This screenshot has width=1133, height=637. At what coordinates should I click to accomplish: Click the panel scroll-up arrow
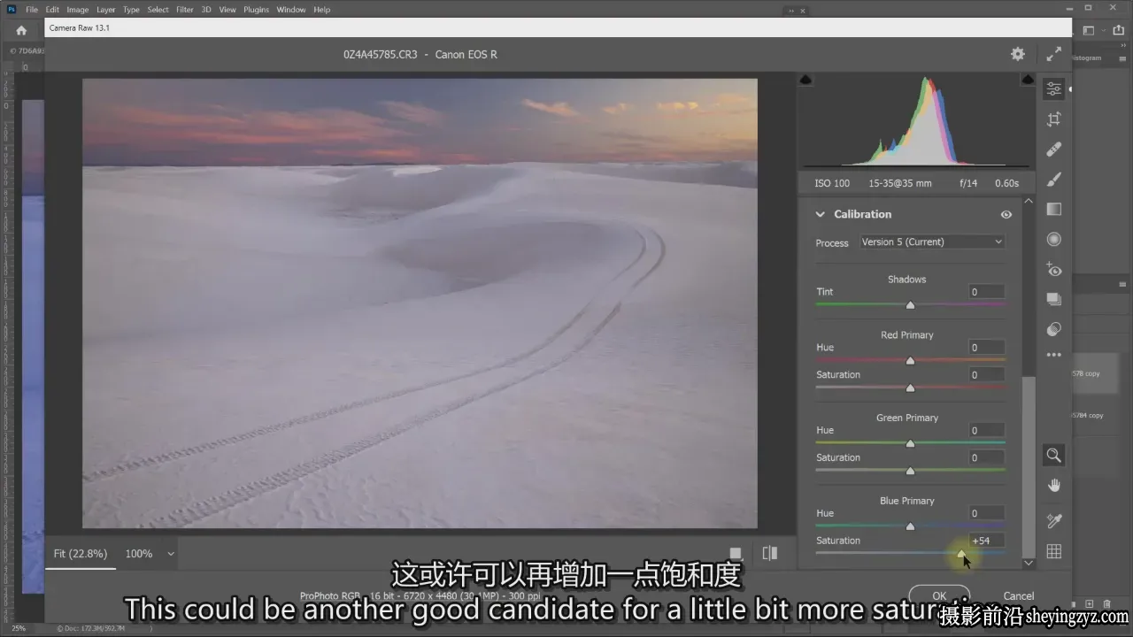point(1028,202)
